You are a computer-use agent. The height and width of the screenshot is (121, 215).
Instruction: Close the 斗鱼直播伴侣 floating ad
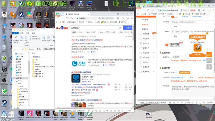207,33
